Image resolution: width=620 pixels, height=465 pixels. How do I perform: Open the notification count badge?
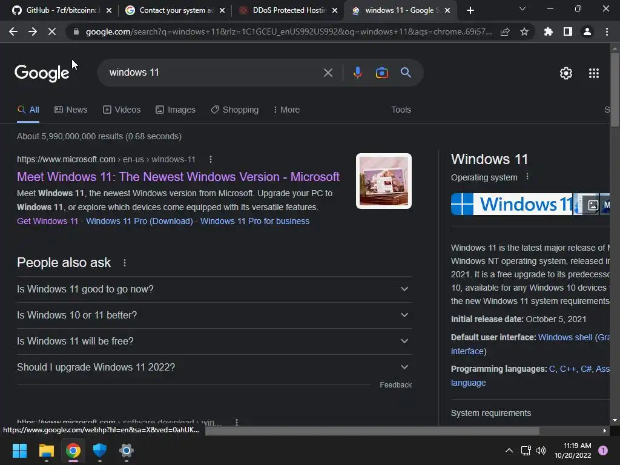point(602,450)
